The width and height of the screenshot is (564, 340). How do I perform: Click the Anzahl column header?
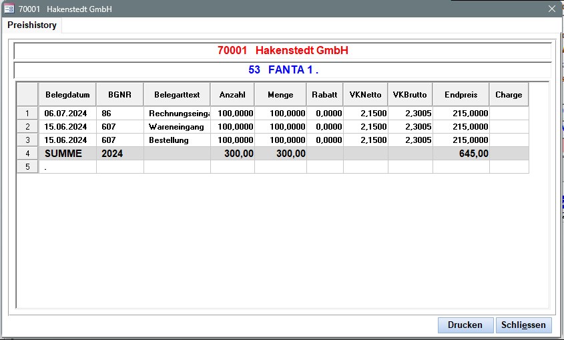point(232,95)
